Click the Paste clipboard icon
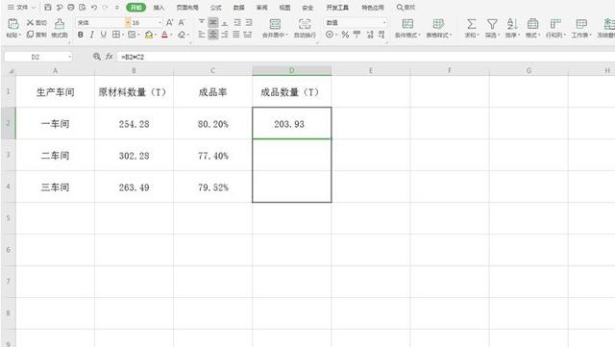The width and height of the screenshot is (615, 347). [x=12, y=24]
